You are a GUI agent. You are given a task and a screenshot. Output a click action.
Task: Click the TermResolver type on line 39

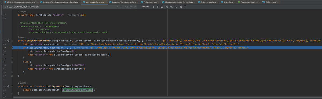(x=44, y=15)
